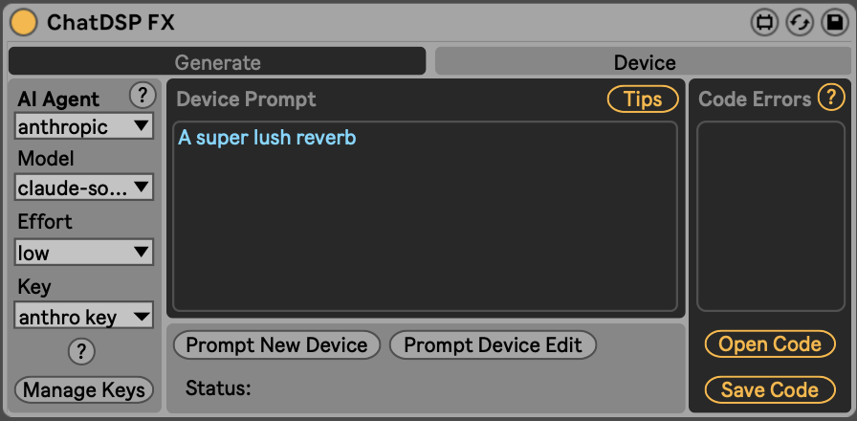Viewport: 857px width, 421px height.
Task: Open the Effort dropdown set to low
Action: click(84, 253)
